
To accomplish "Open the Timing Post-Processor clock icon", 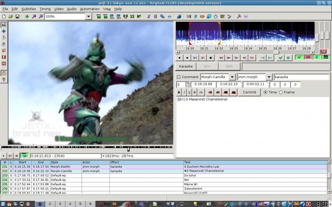I will pyautogui.click(x=215, y=17).
